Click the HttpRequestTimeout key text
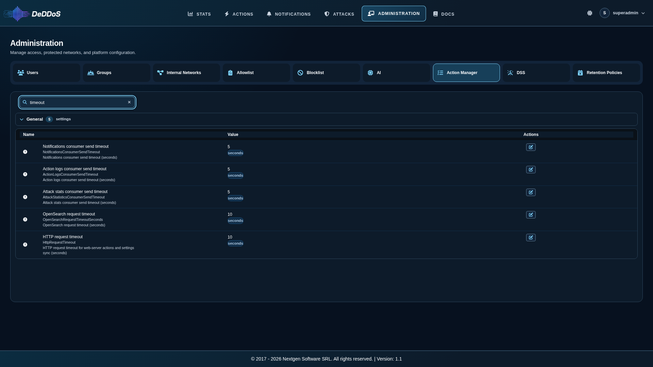Screen dimensions: 653x367 click(x=59, y=242)
